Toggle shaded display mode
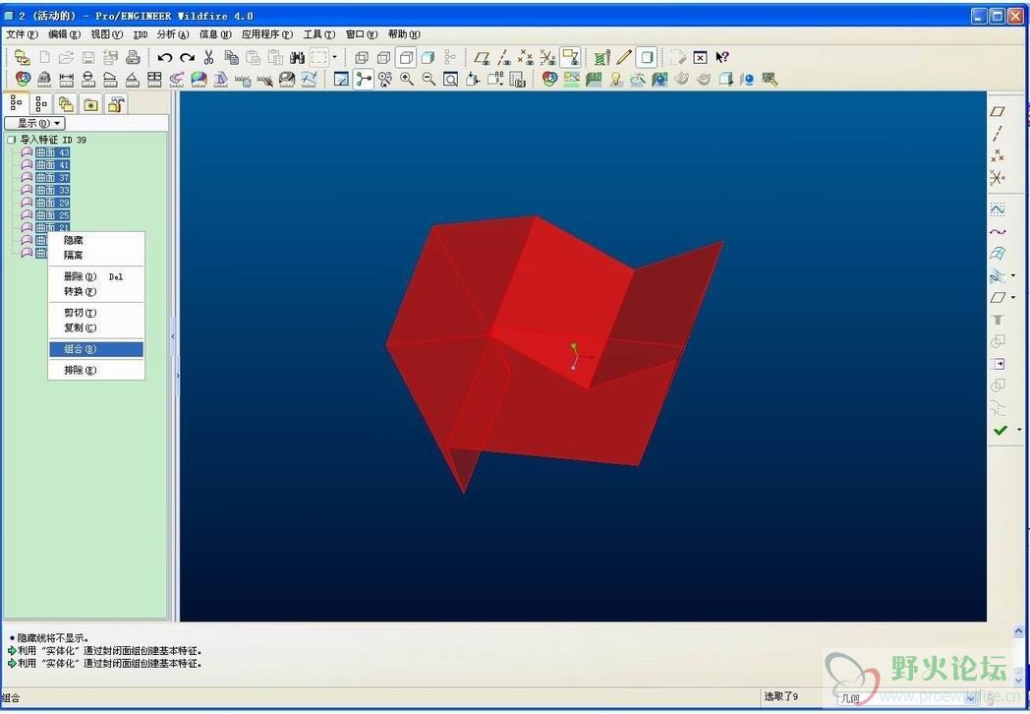 tap(429, 58)
